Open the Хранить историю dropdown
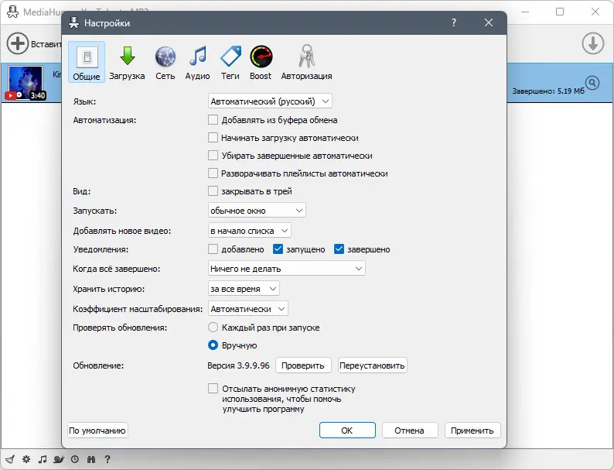The image size is (614, 470). [x=244, y=289]
